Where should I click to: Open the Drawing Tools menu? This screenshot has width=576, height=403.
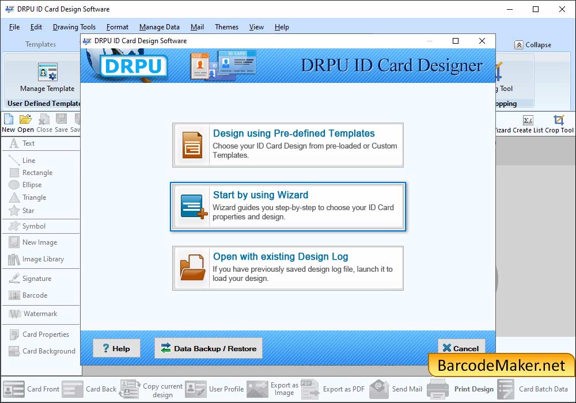(74, 27)
